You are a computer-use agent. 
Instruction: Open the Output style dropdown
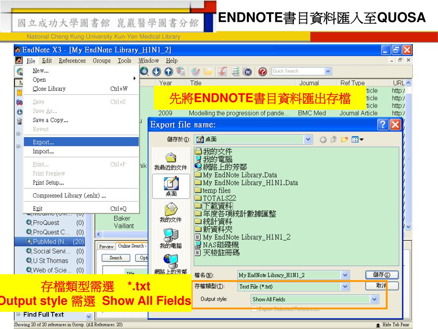pos(374,299)
